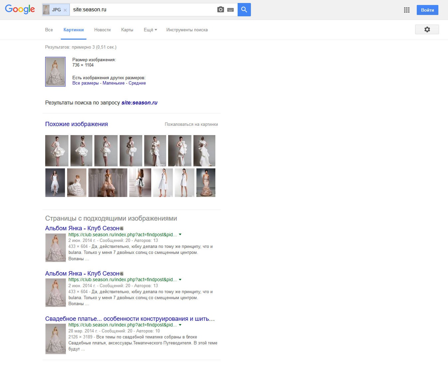
Task: Open green arrow menu of Свадебное платье URL
Action: 180,325
